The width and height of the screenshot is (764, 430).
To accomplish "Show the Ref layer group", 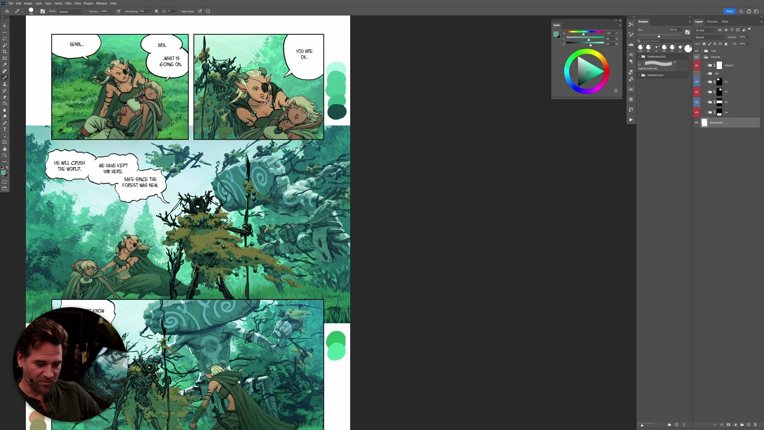I will pos(697,73).
